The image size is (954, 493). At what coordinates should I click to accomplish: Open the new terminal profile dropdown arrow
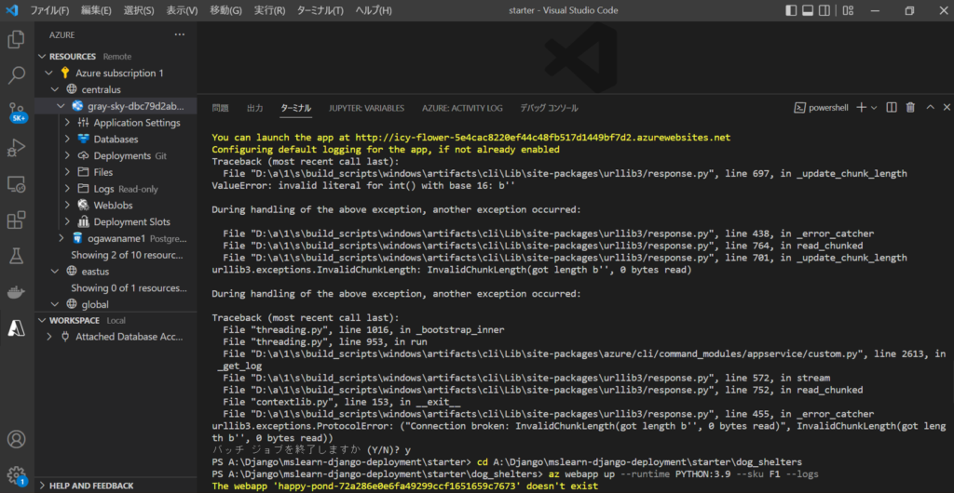[x=873, y=108]
